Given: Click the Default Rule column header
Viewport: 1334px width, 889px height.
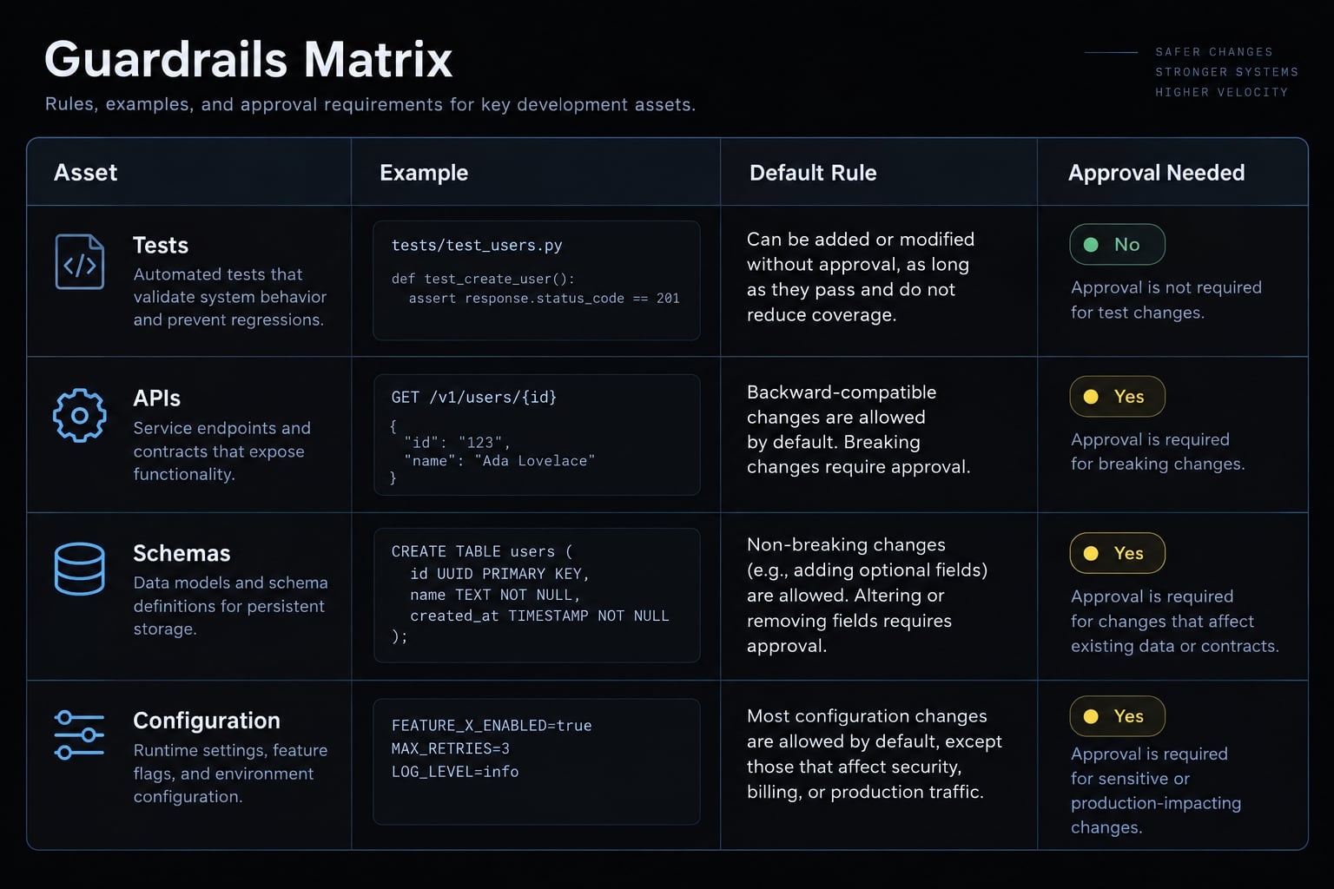Looking at the screenshot, I should pyautogui.click(x=813, y=173).
